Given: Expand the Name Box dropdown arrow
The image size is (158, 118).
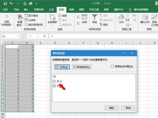Looking at the screenshot, I should [x=19, y=36].
